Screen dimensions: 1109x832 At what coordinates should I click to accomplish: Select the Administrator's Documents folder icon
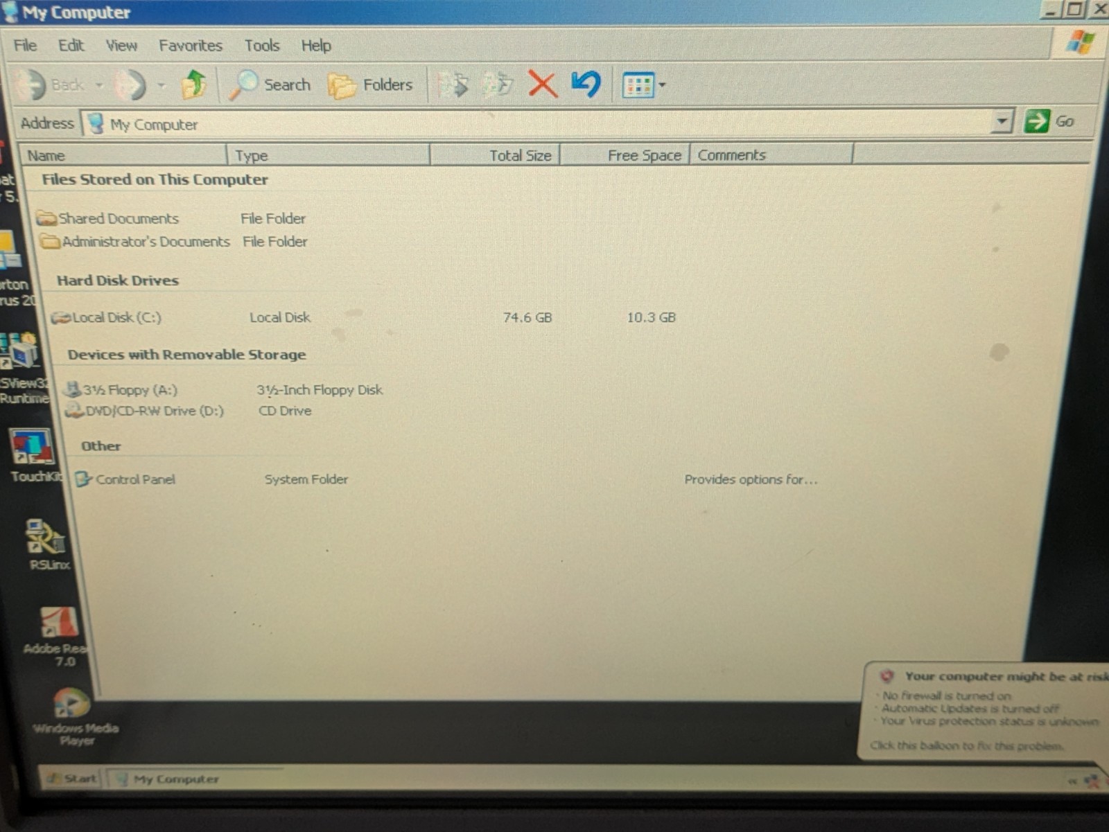point(50,242)
